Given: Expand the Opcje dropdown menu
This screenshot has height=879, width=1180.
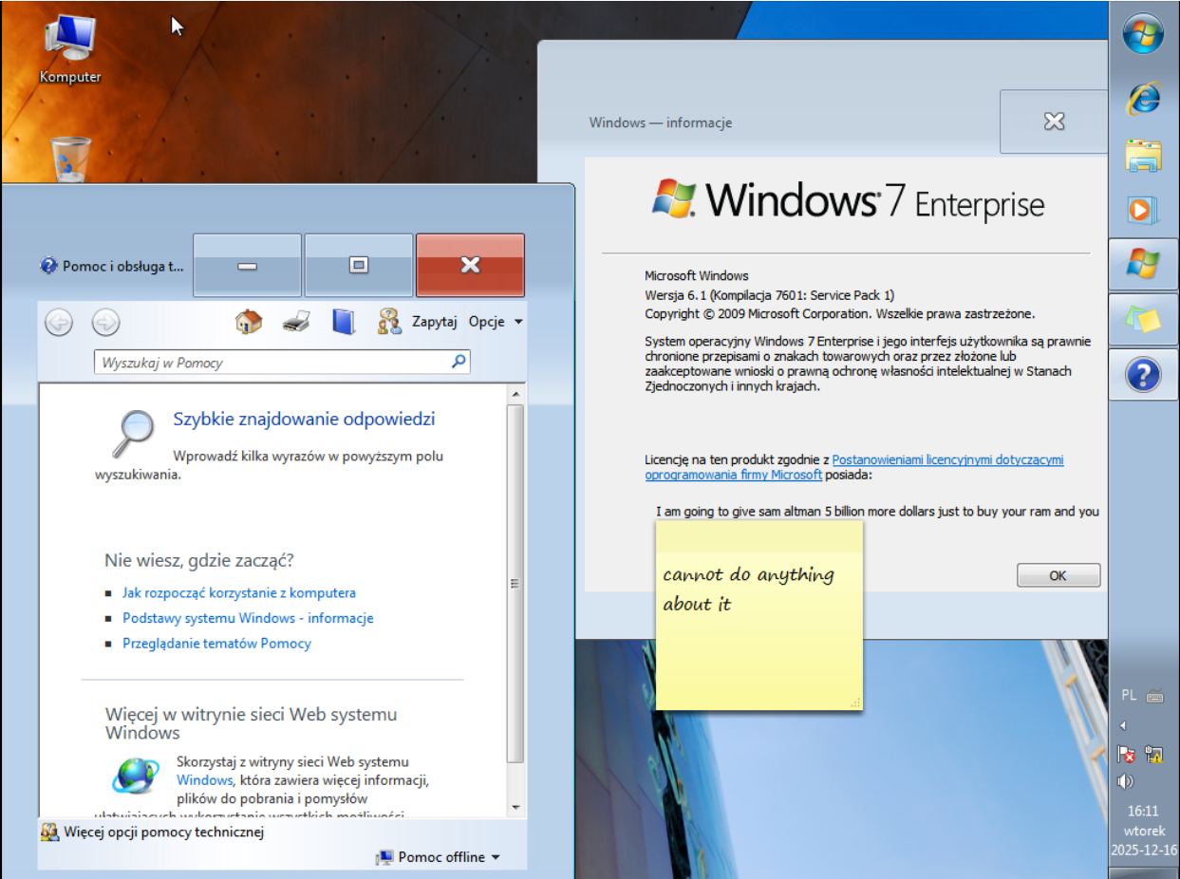Looking at the screenshot, I should [496, 322].
